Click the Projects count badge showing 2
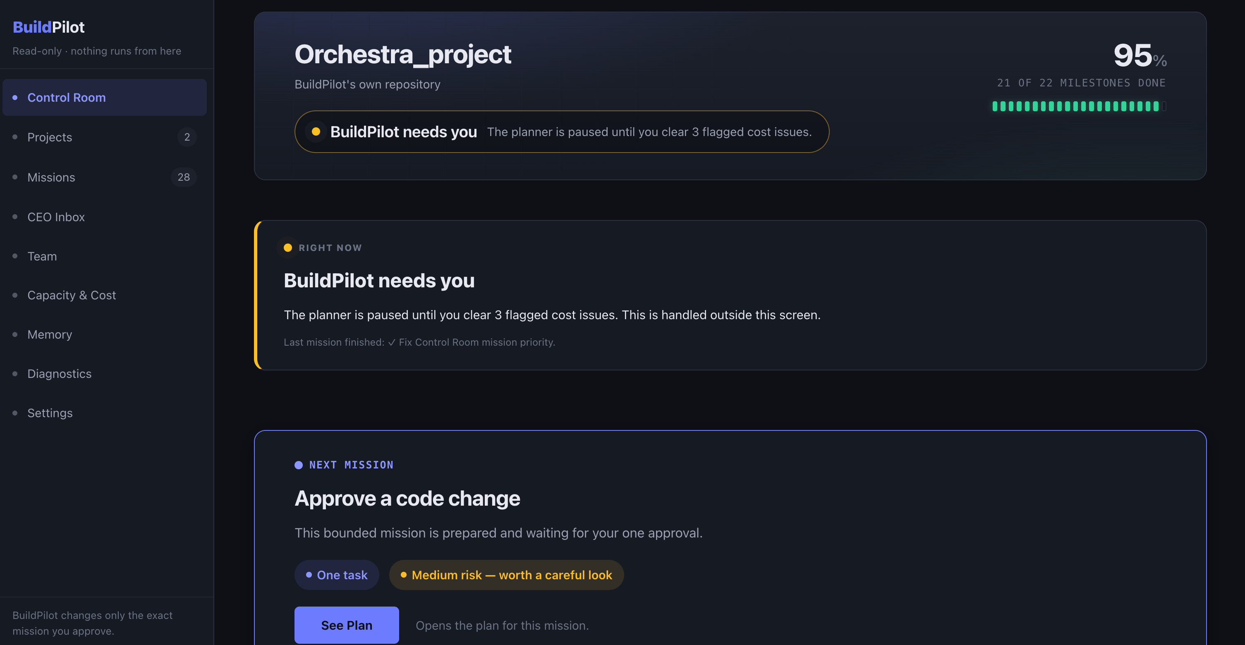The image size is (1245, 645). [187, 137]
